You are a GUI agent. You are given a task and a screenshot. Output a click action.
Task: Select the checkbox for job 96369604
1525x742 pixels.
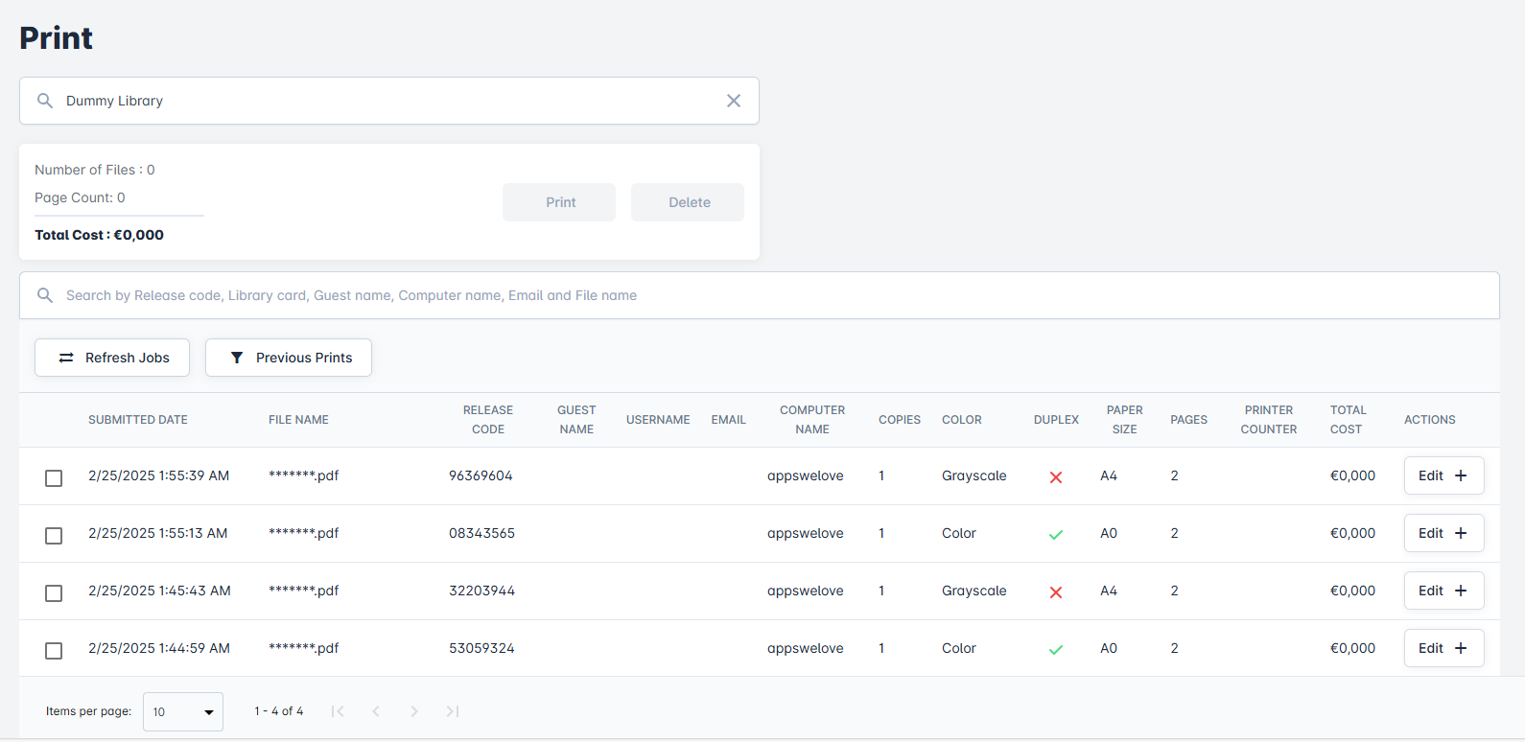[54, 478]
